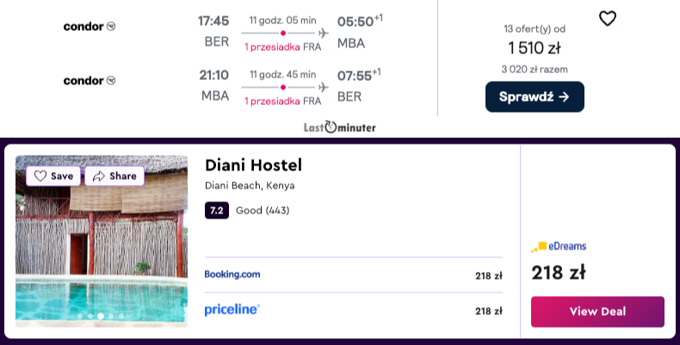Click the Sprawdź button
This screenshot has width=680, height=345.
(x=535, y=96)
